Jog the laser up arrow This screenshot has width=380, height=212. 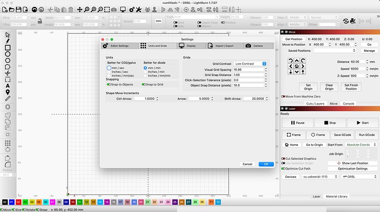297,61
